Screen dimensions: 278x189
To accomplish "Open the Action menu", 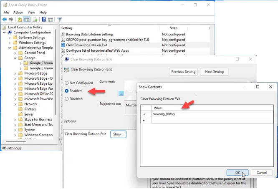I will pyautogui.click(x=18, y=13).
